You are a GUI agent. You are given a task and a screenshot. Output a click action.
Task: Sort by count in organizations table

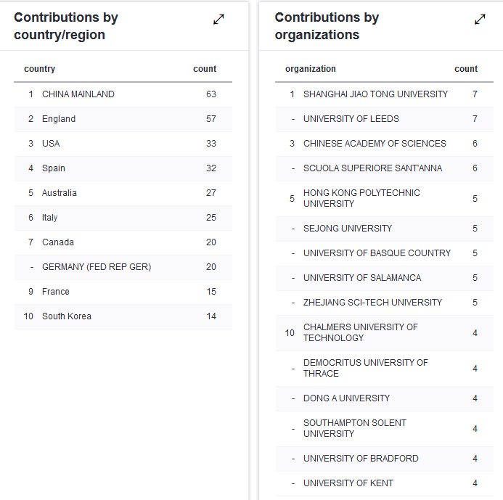(466, 69)
